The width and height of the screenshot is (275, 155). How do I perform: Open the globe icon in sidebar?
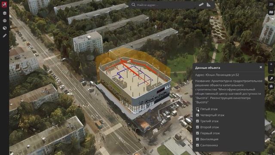(x=5, y=21)
